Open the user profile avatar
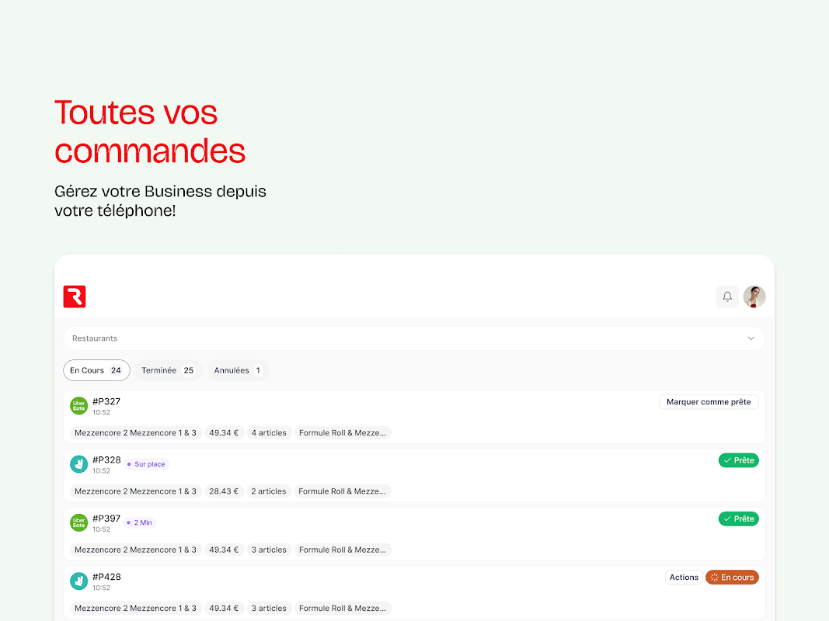 coord(754,297)
